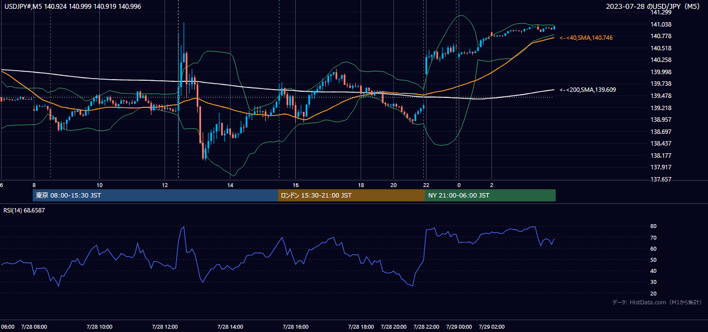The height and width of the screenshot is (332, 708).
Task: Click the 7/29 00:00 bottom date label
Action: [x=459, y=326]
